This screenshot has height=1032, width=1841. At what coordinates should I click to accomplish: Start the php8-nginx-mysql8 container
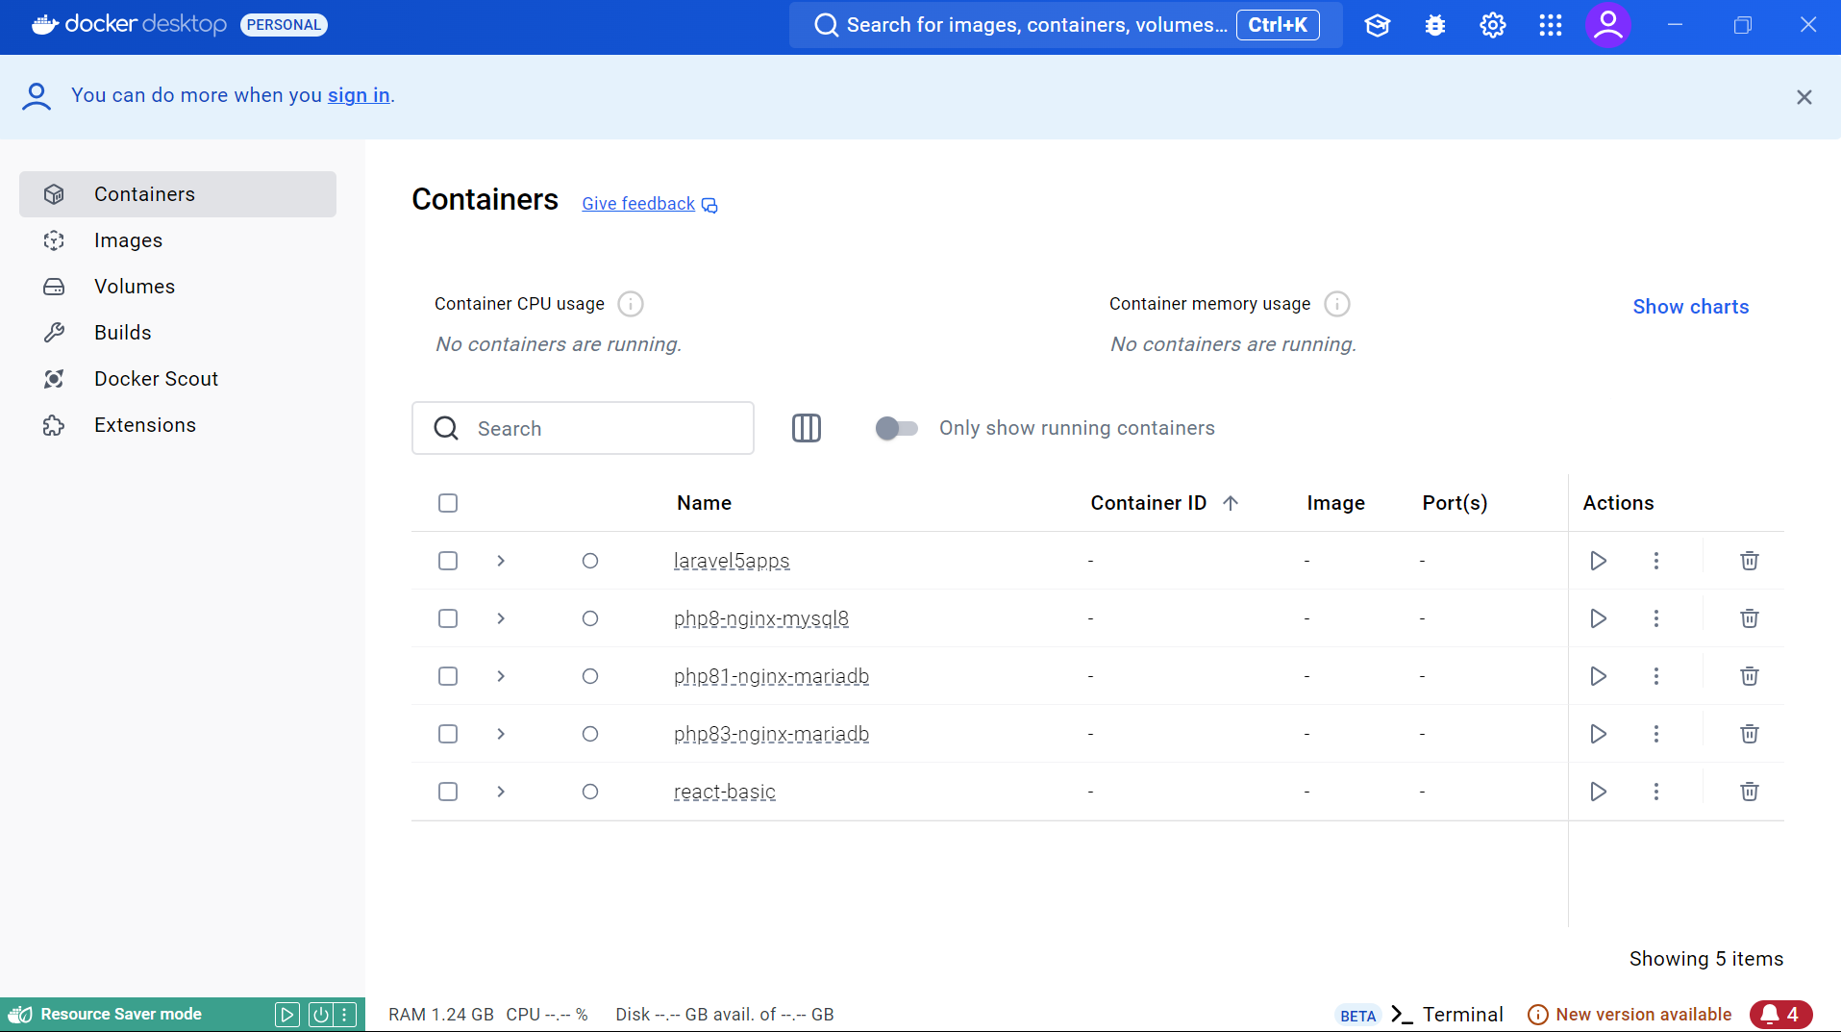click(1598, 618)
